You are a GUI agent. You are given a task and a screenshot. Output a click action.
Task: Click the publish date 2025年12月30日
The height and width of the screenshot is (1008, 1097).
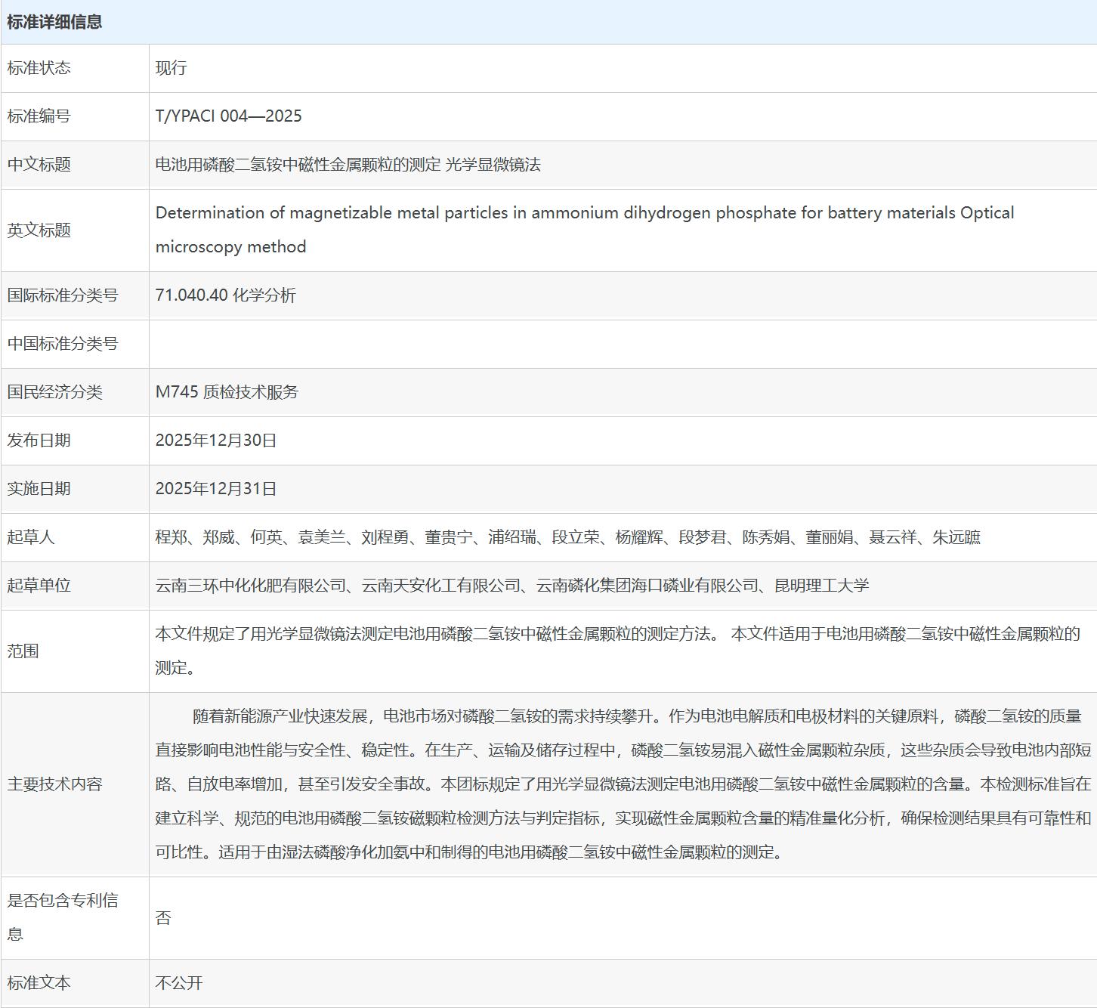click(216, 441)
